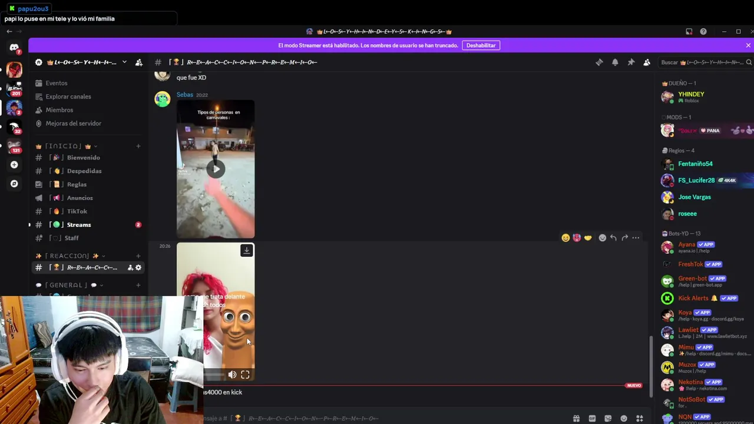This screenshot has width=754, height=424.
Task: Open inbox icon in title bar
Action: (x=689, y=32)
